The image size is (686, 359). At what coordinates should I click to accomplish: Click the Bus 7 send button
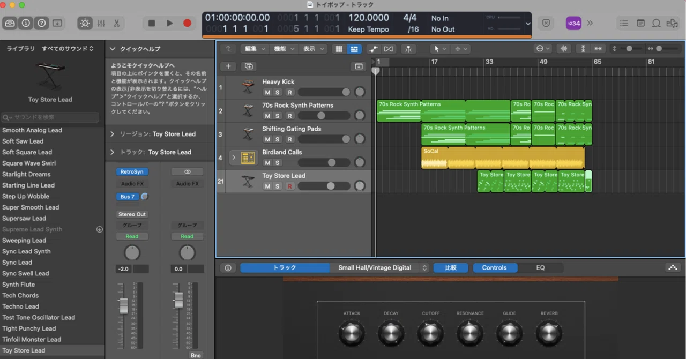[x=128, y=197]
